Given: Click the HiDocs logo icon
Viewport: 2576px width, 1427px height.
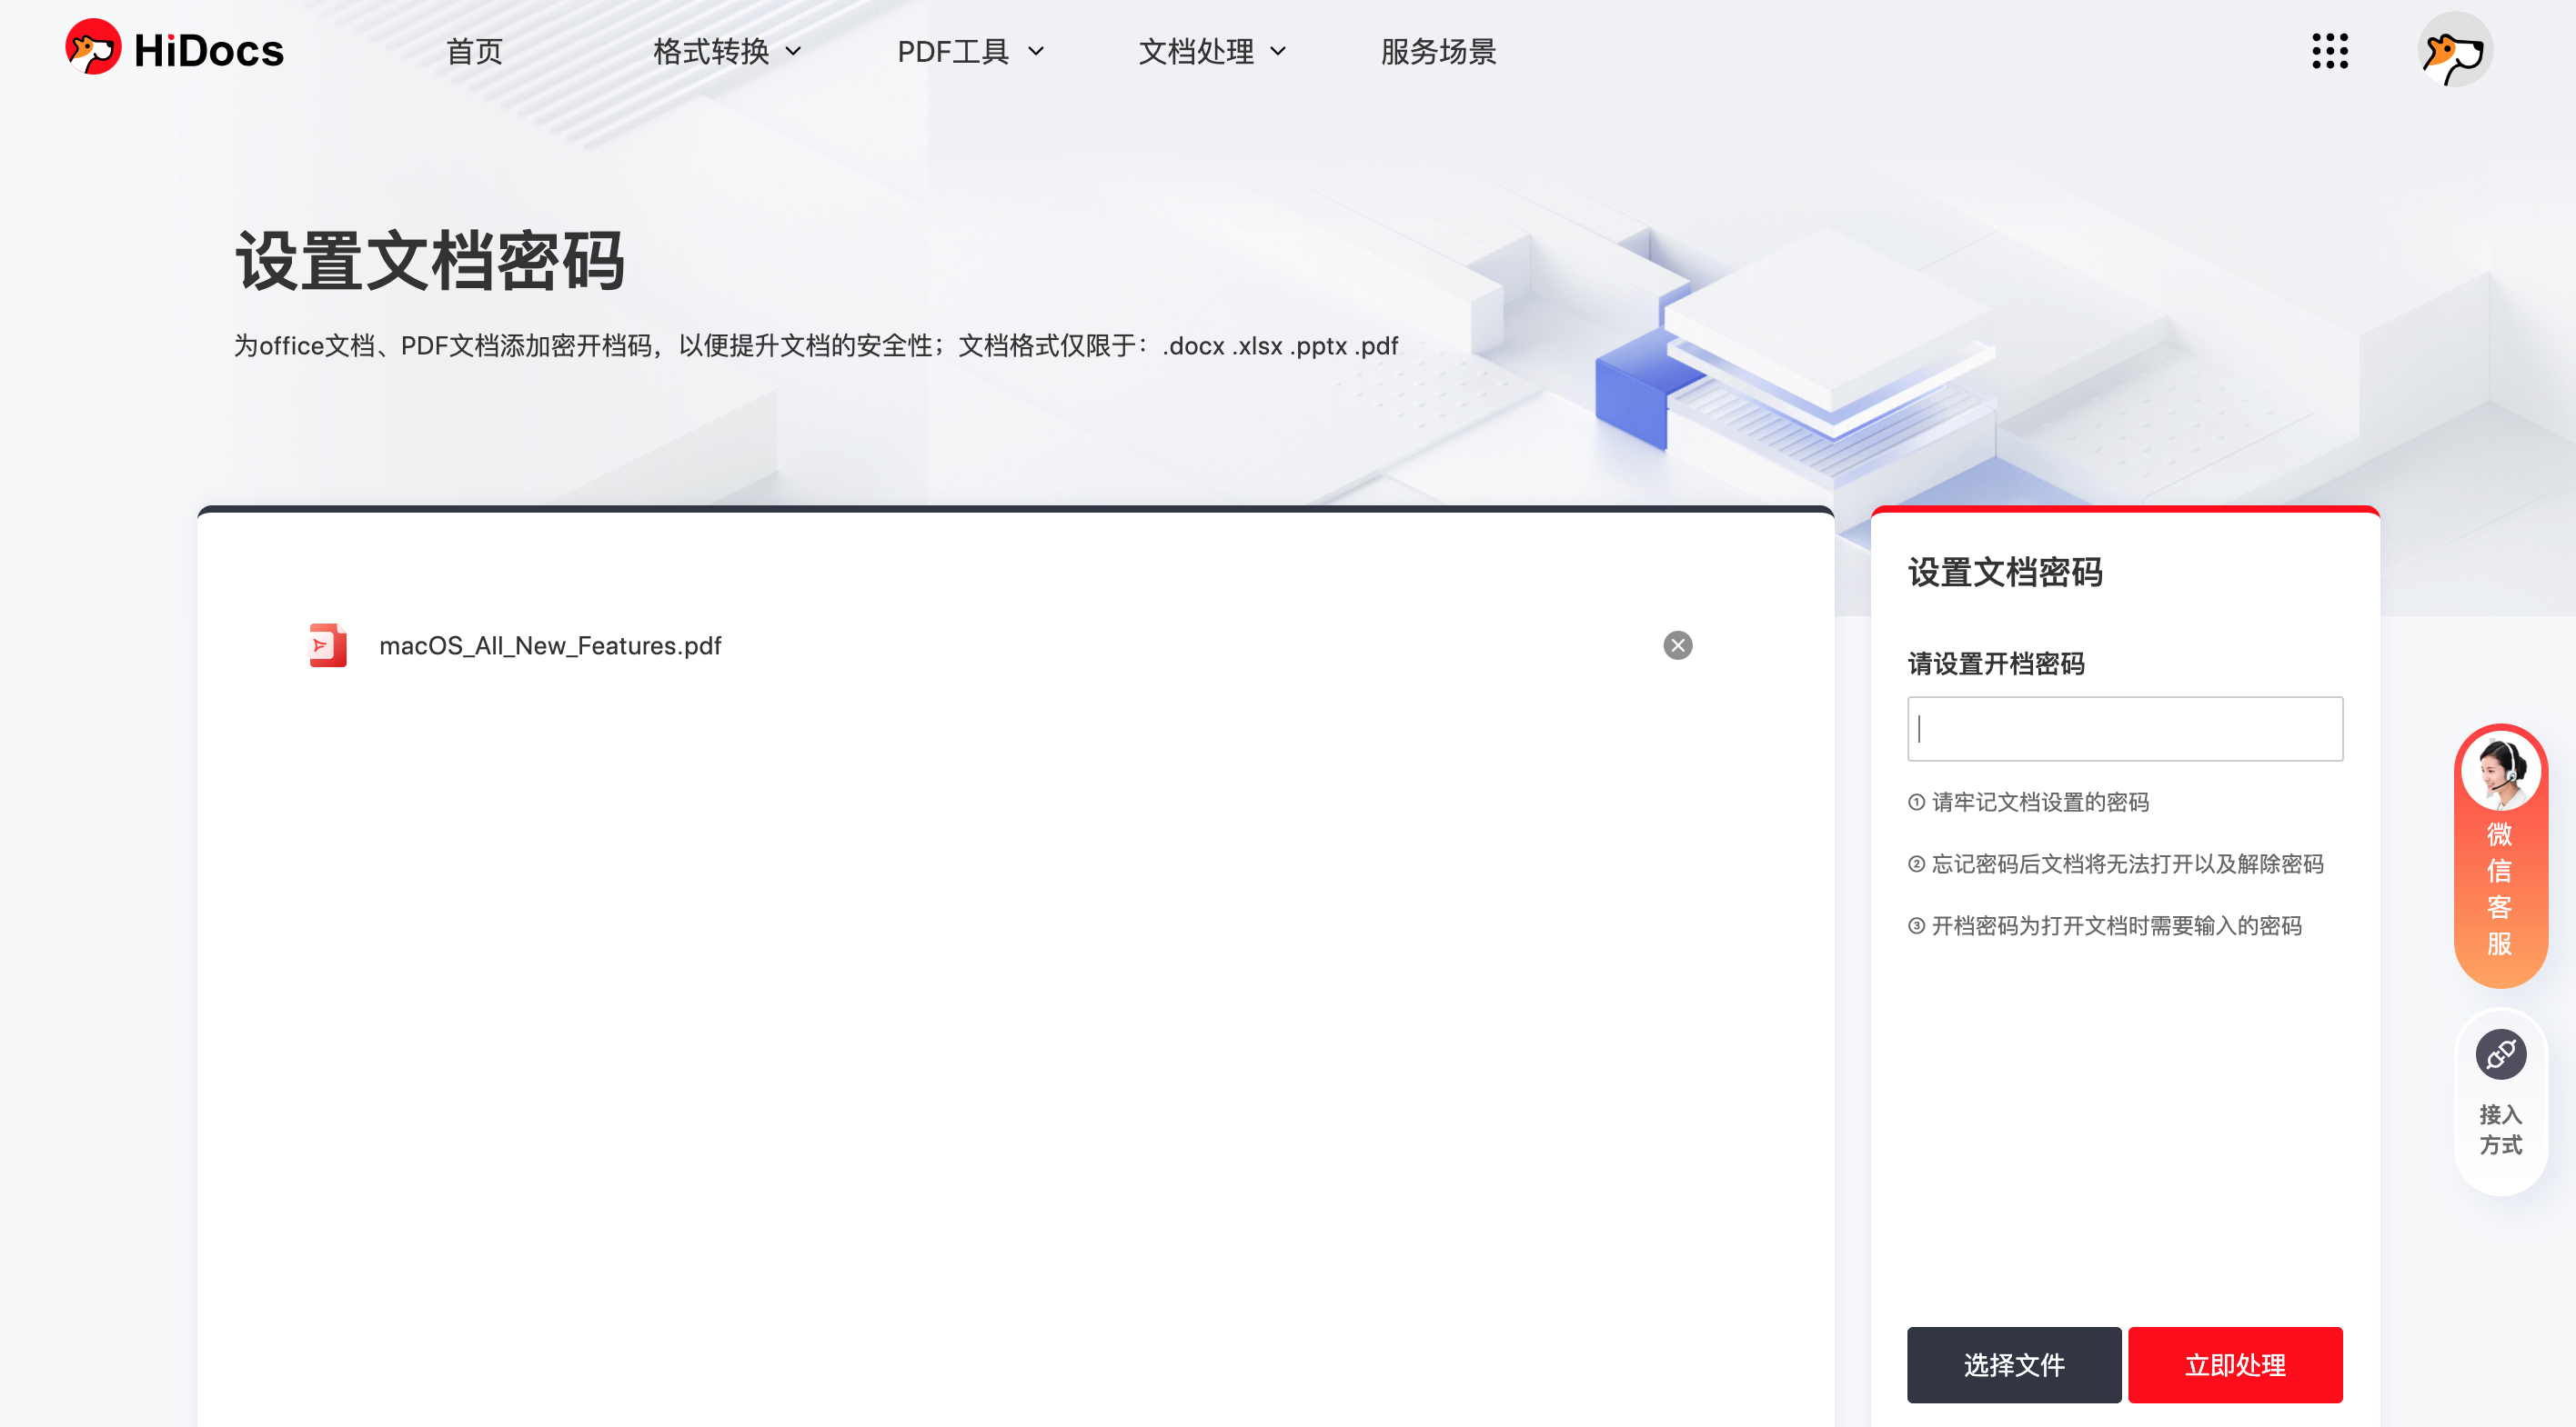Looking at the screenshot, I should point(93,48).
